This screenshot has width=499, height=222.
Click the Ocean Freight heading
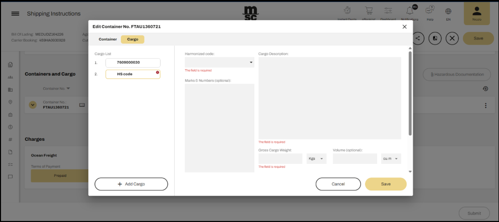tap(44, 155)
